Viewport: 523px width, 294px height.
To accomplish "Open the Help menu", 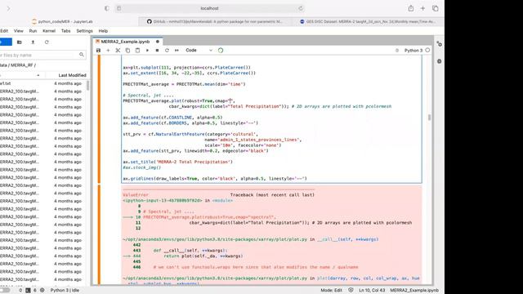I will [103, 31].
